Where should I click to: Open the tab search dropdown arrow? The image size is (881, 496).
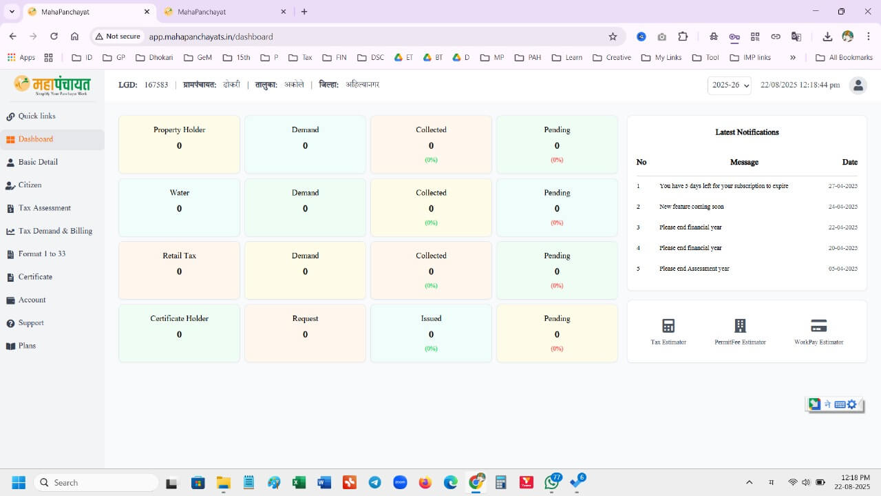tap(12, 12)
